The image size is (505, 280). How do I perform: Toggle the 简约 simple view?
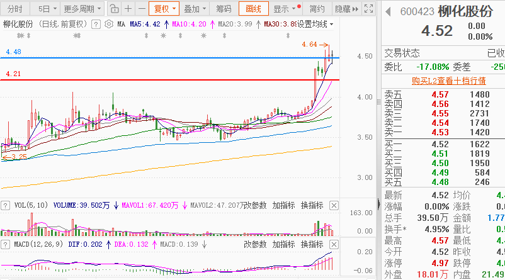click(x=318, y=9)
